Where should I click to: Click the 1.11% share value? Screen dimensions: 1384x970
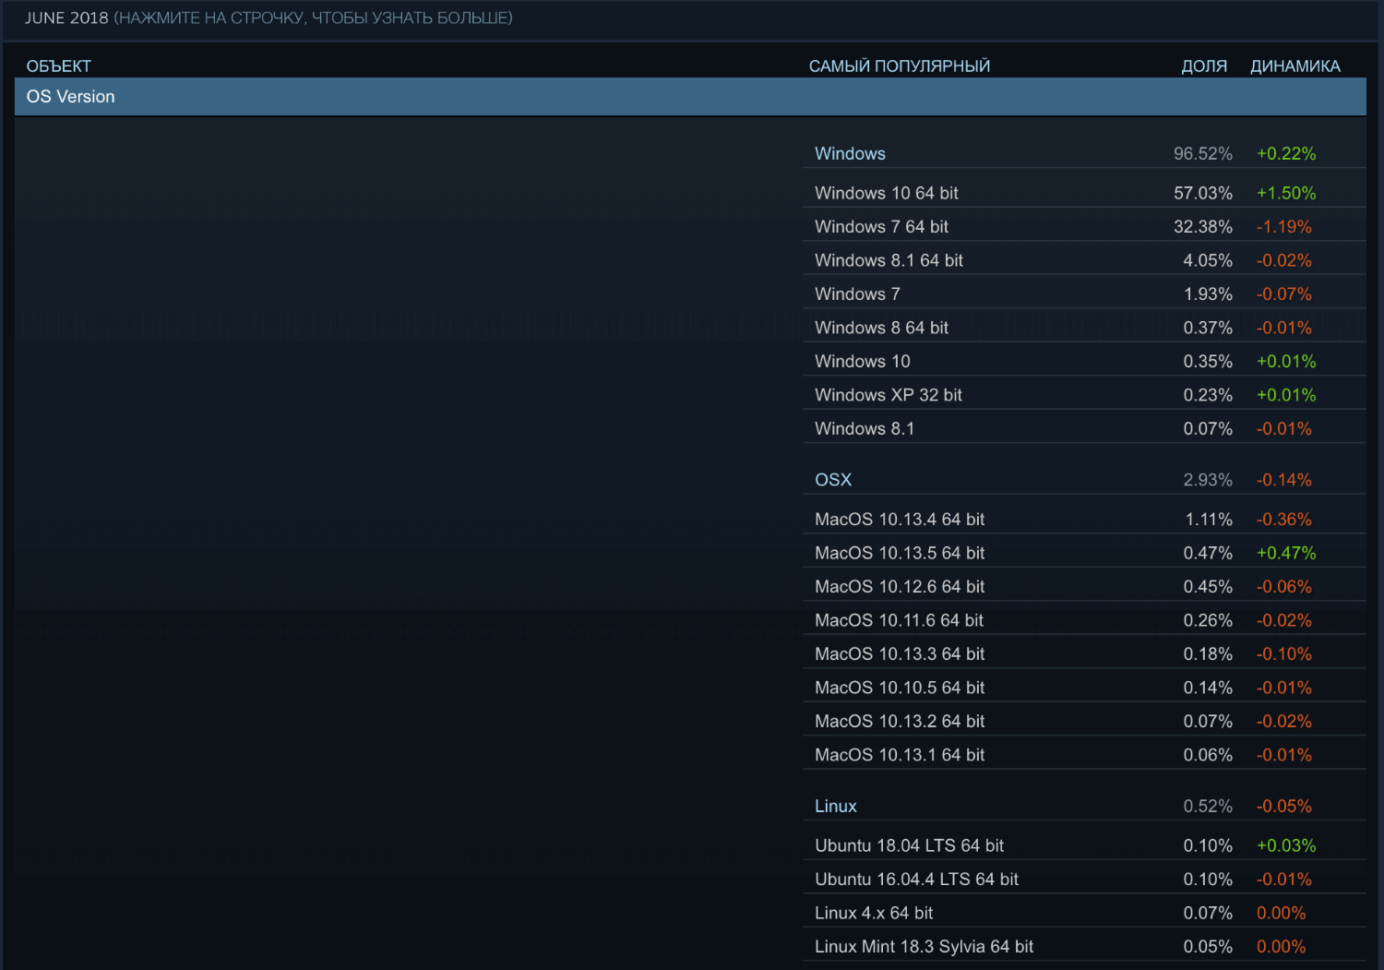[1209, 520]
